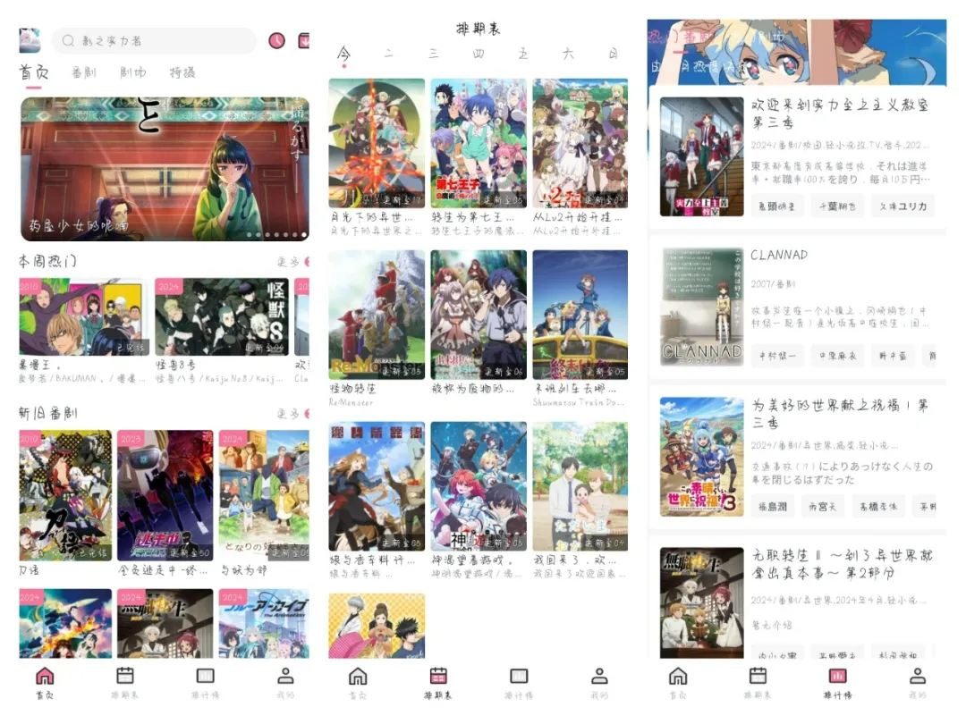
Task: Tap the 千葉翔也 cast tag
Action: click(837, 206)
